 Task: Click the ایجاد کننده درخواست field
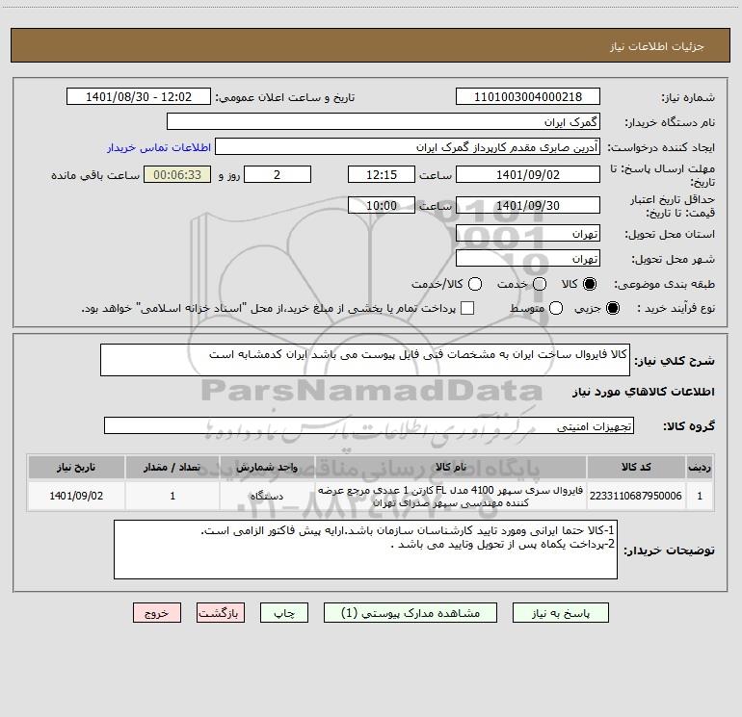(x=408, y=147)
